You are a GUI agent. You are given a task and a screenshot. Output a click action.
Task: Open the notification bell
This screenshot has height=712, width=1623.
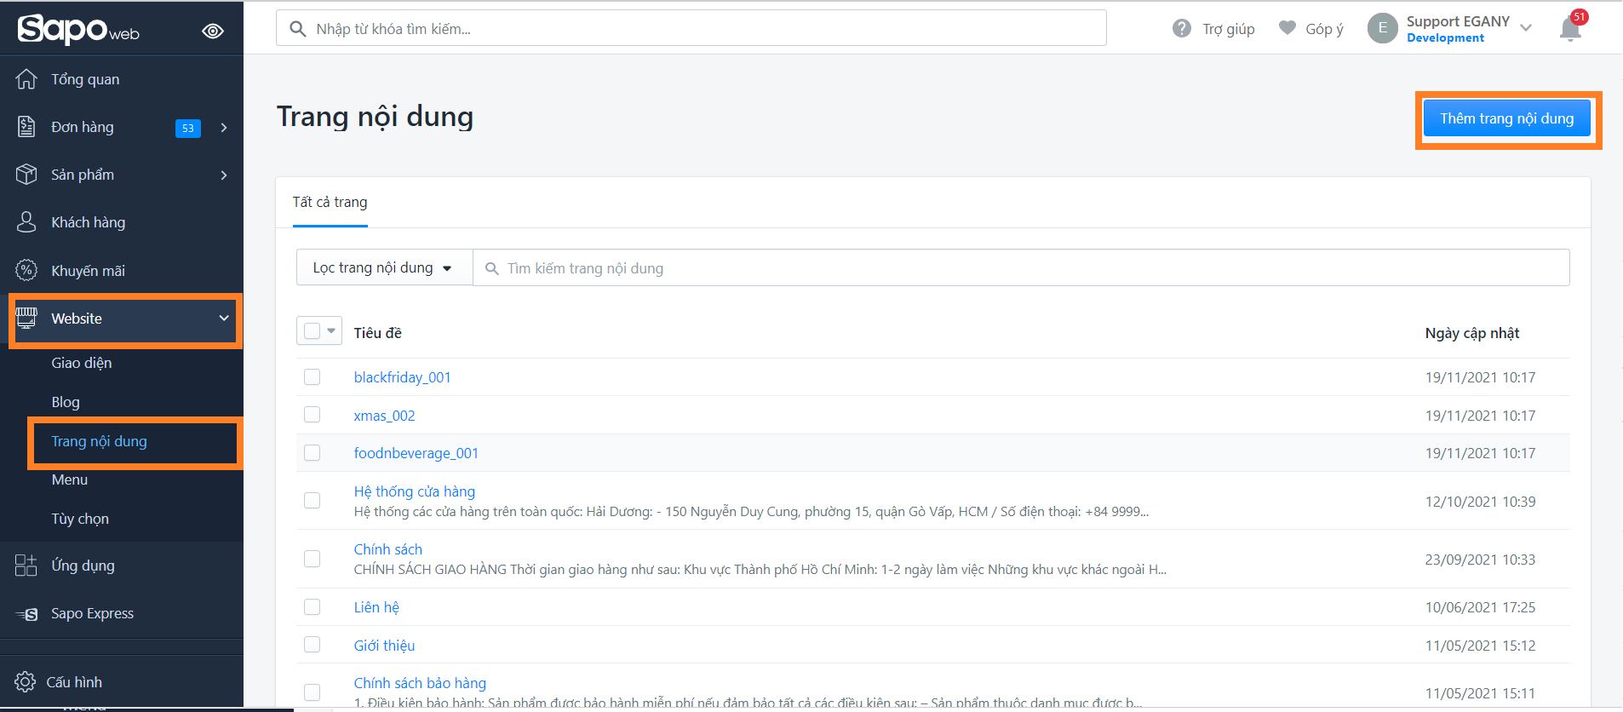(1570, 29)
